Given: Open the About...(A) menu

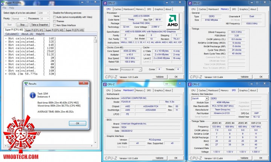Looking at the screenshot, I should click(27, 34).
